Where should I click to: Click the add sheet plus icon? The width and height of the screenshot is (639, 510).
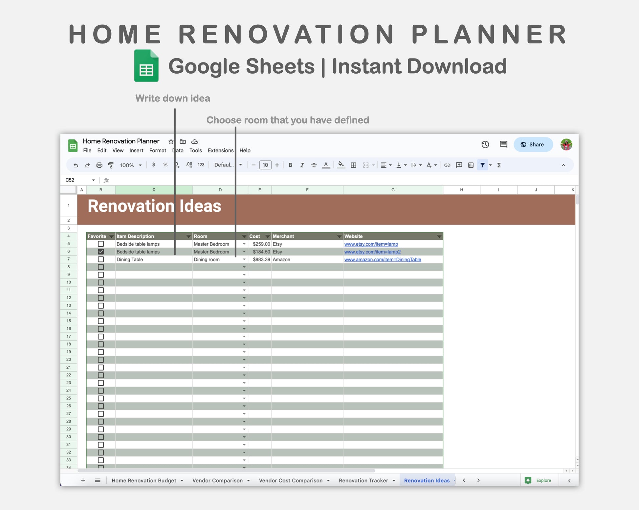(x=83, y=480)
